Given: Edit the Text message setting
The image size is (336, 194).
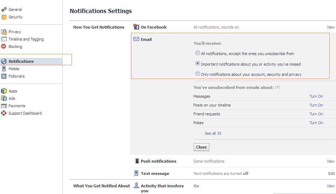Looking at the screenshot, I should pyautogui.click(x=331, y=174).
